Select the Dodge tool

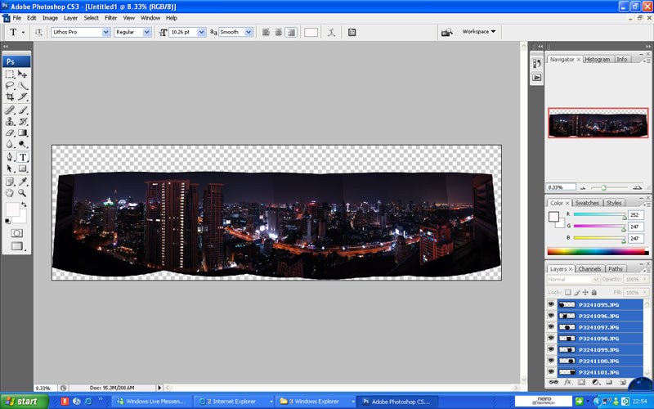click(x=23, y=144)
